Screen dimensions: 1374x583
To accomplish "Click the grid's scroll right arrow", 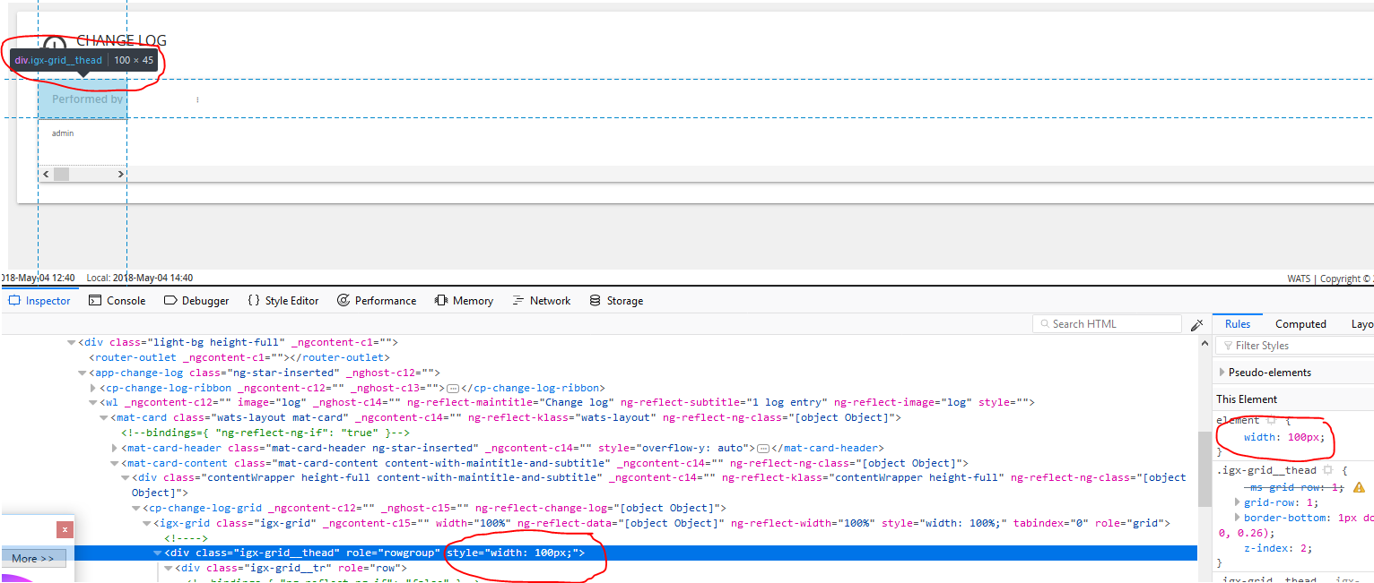I will tap(121, 175).
